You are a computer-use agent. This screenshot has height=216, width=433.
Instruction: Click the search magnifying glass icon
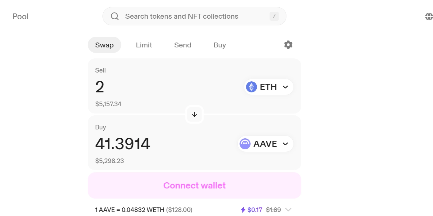(115, 16)
